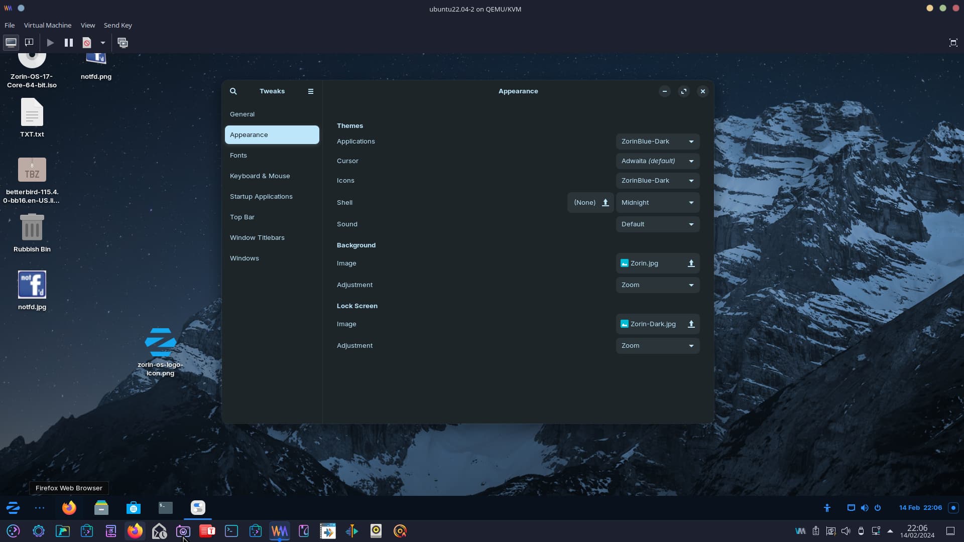Switch to the Fonts section
This screenshot has height=542, width=964.
[238, 156]
